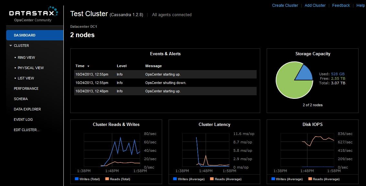This screenshot has width=366, height=186.
Task: Click the DataStax OpsCenter logo
Action: (x=34, y=14)
